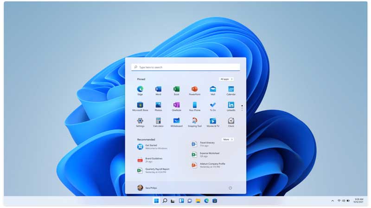371x208 pixels.
Task: Open Expense Worksheet recommendation
Action: 205,155
